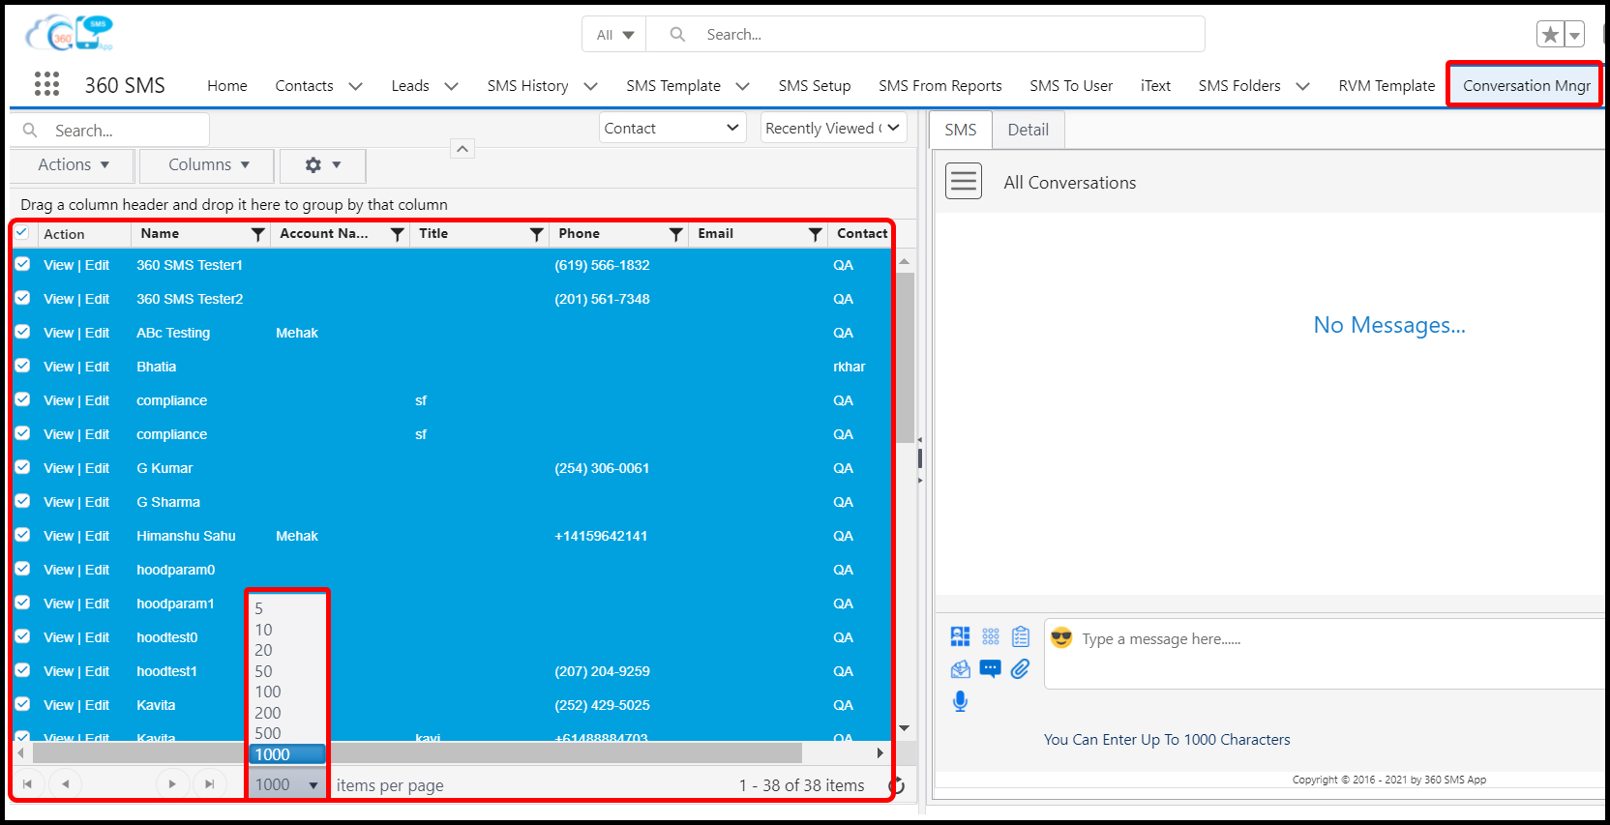Uncheck the hoodparam0 row checkbox
1610x825 pixels.
coord(22,569)
